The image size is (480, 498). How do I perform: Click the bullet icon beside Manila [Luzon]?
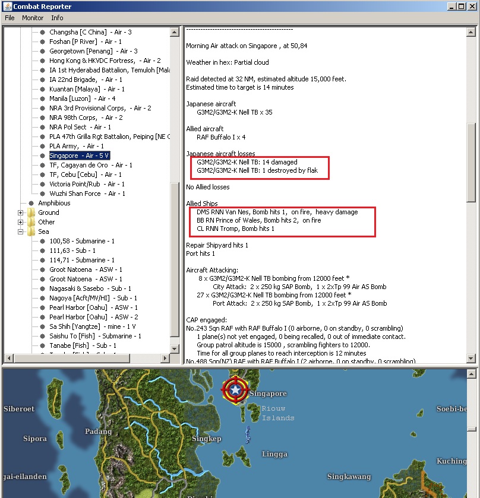[42, 99]
